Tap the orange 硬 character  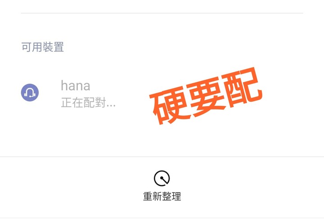click(x=171, y=106)
